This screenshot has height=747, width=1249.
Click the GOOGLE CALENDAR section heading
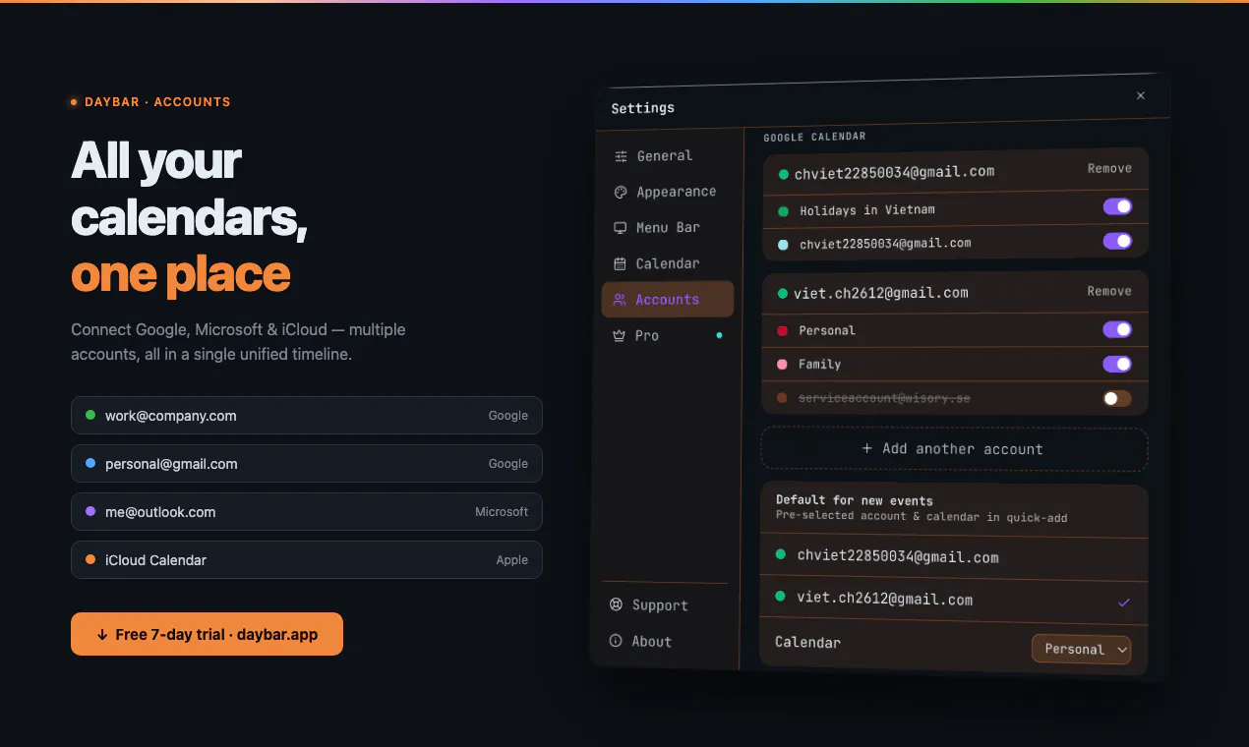tap(814, 138)
